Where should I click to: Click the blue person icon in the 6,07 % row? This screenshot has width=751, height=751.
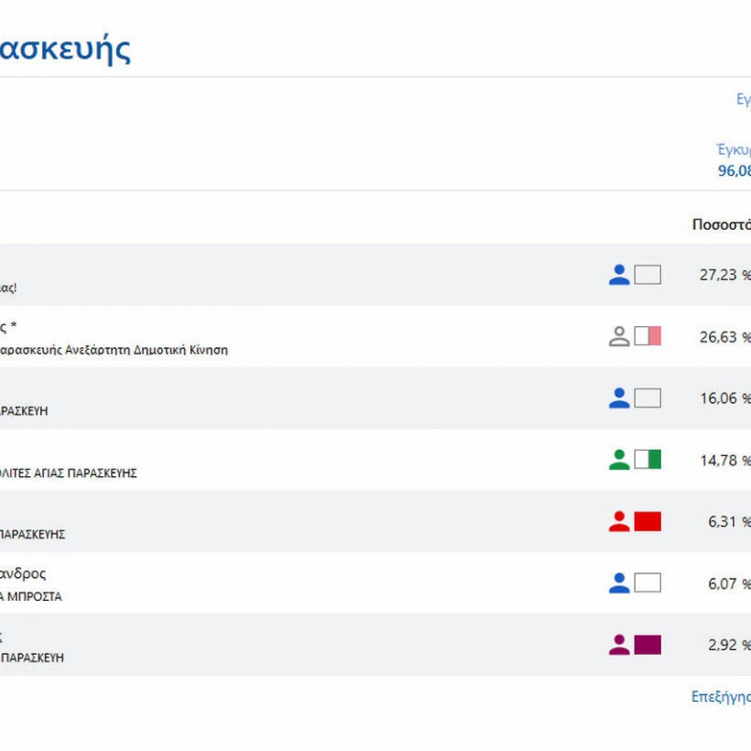[x=619, y=582]
